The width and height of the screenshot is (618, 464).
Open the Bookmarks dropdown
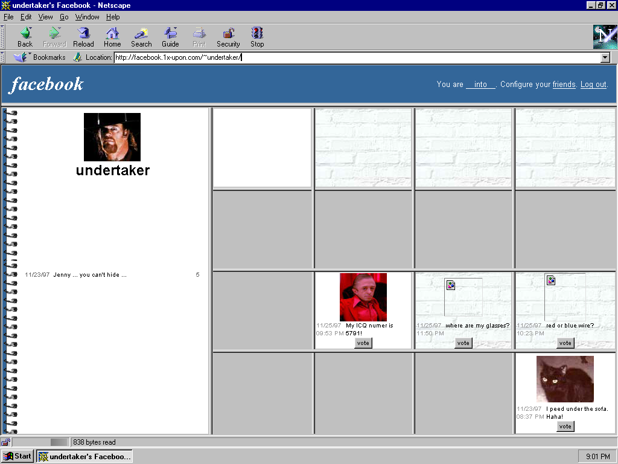pos(40,57)
